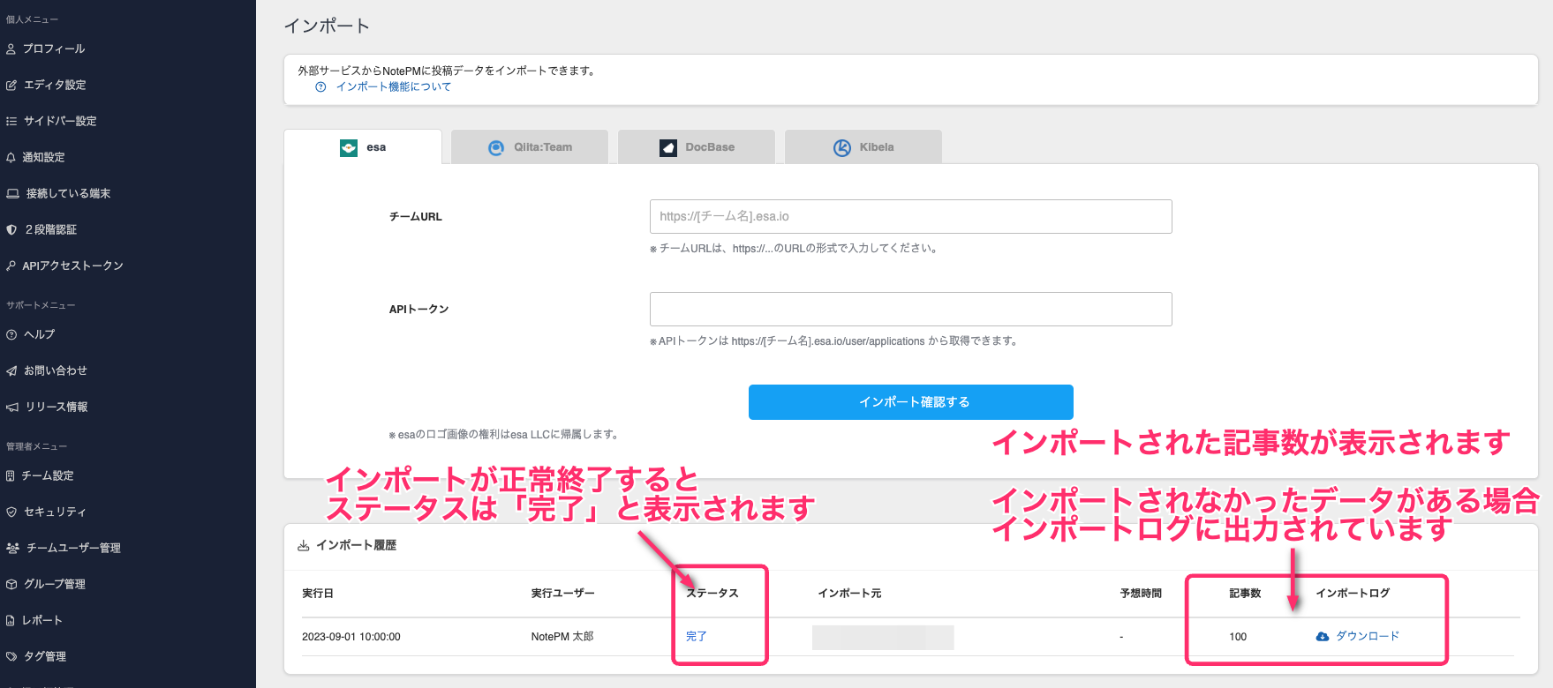This screenshot has height=688, width=1553.
Task: Switch to the Kibela tab
Action: tap(863, 147)
